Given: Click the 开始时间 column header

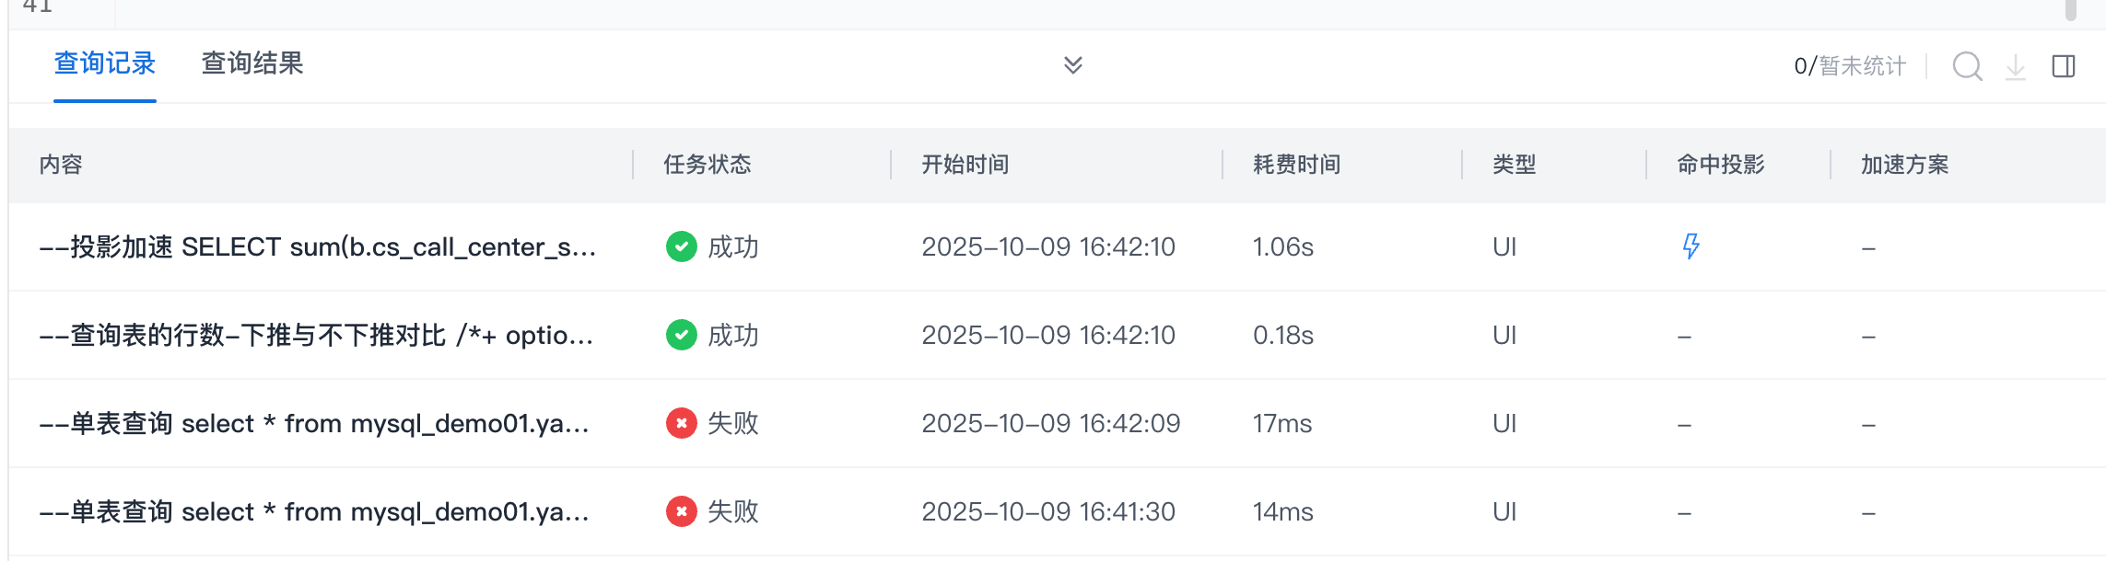Looking at the screenshot, I should pos(965,165).
